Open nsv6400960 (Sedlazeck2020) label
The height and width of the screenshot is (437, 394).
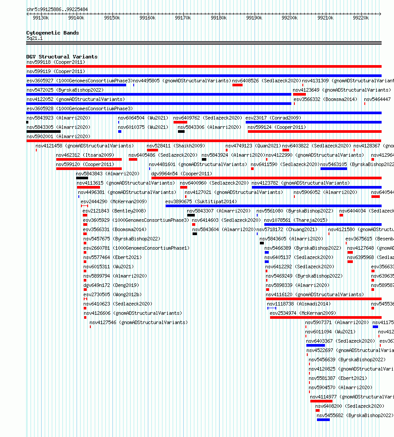(x=214, y=183)
